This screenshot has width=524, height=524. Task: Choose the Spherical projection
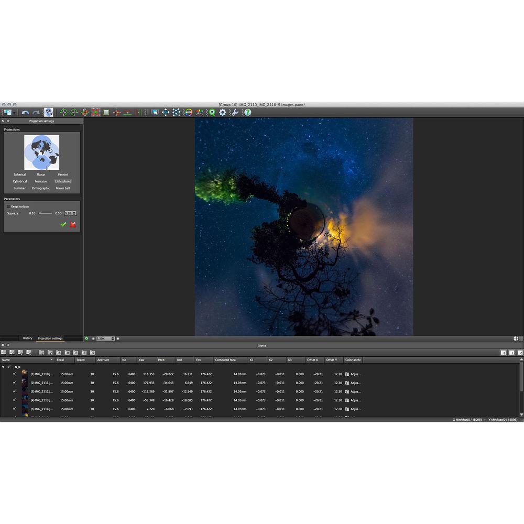tap(20, 174)
